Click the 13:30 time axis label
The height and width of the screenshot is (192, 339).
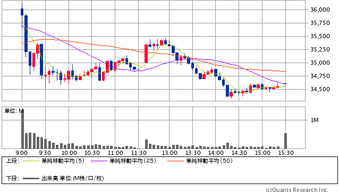[x=193, y=153]
